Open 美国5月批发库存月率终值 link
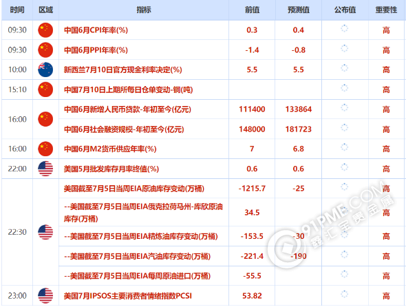The height and width of the screenshot is (307, 406). [x=111, y=169]
